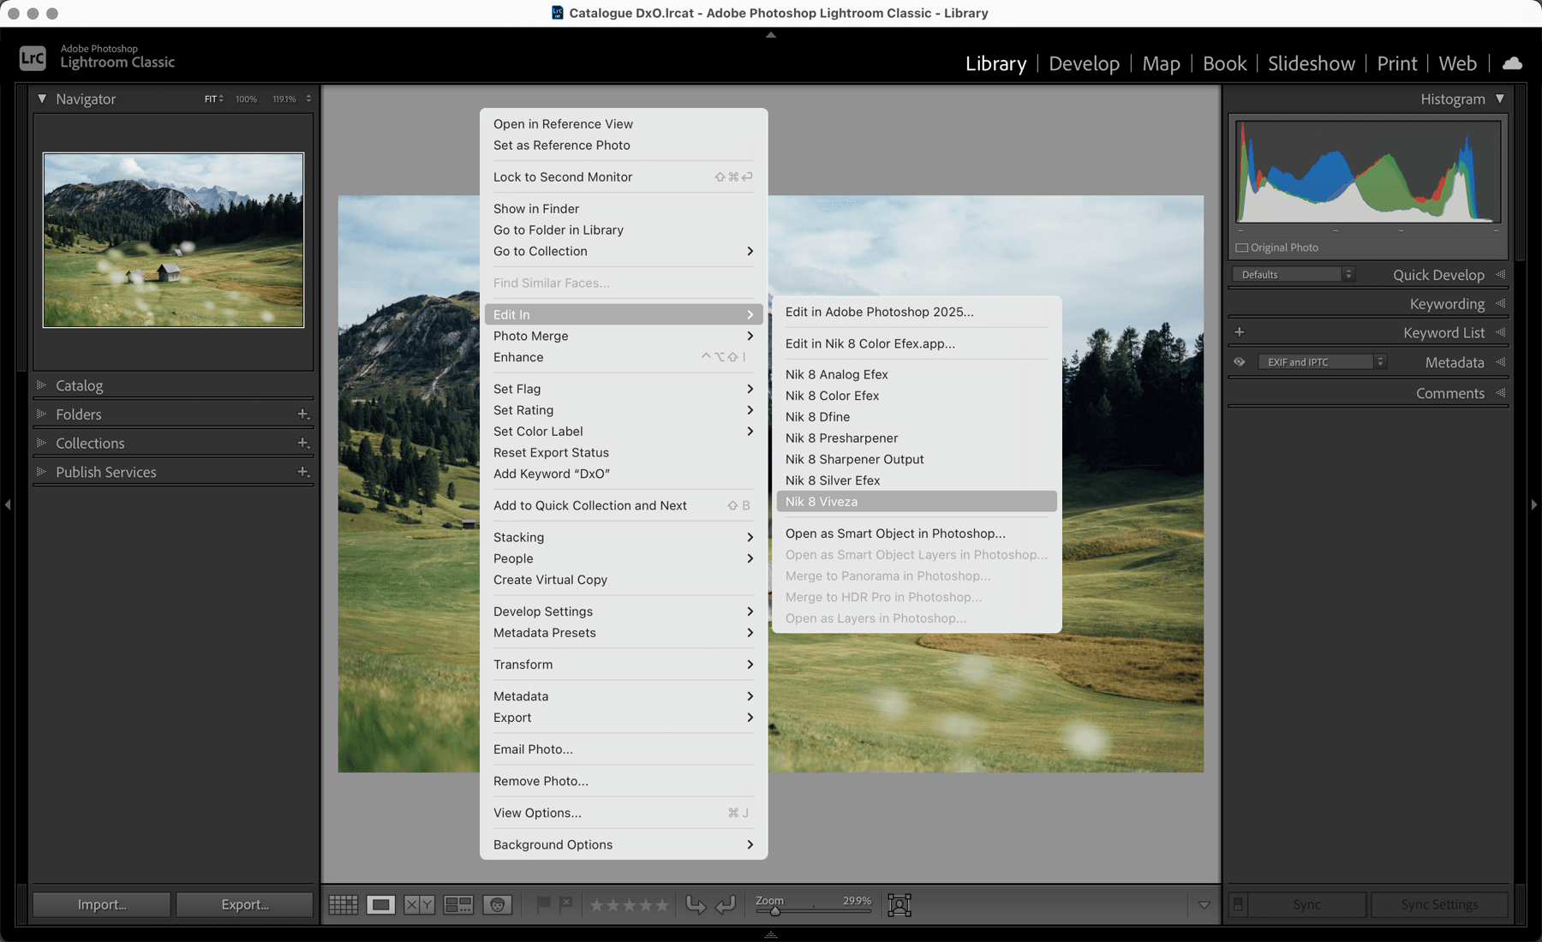This screenshot has height=942, width=1542.
Task: Enable Original Photo checkbox
Action: coord(1241,248)
